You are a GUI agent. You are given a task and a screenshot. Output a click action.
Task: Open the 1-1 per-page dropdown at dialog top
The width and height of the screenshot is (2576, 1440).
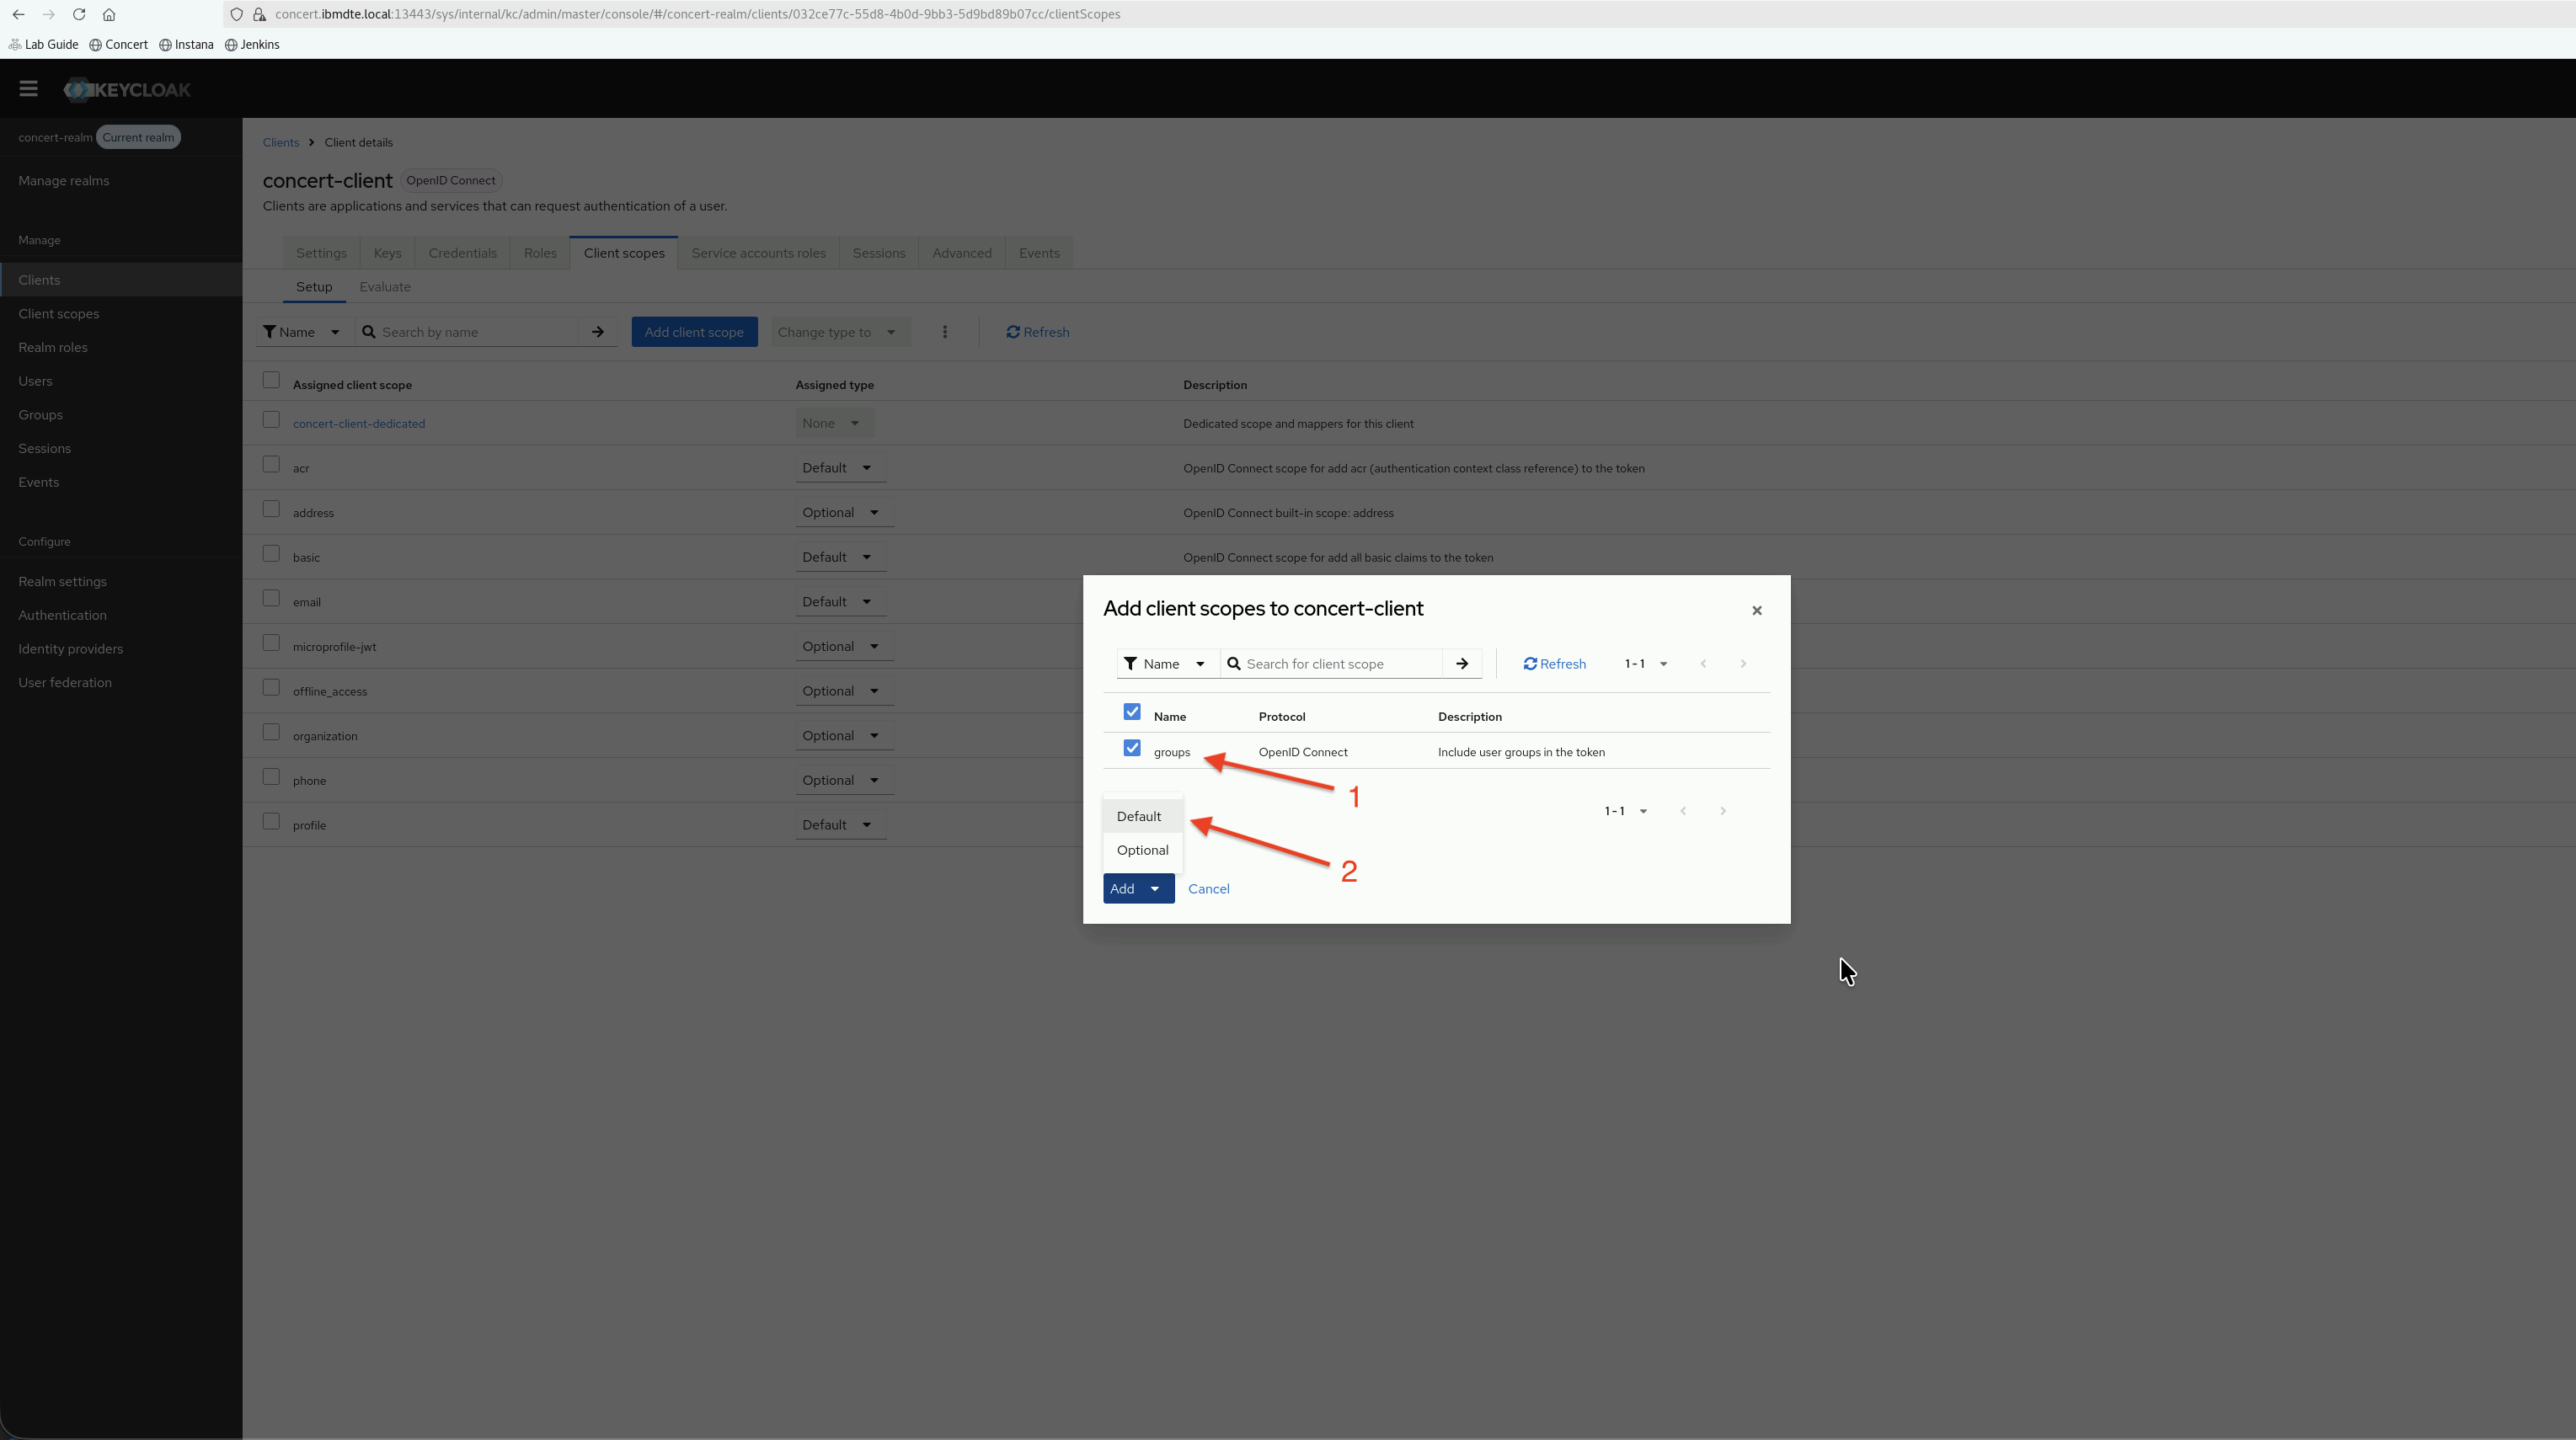(1645, 663)
